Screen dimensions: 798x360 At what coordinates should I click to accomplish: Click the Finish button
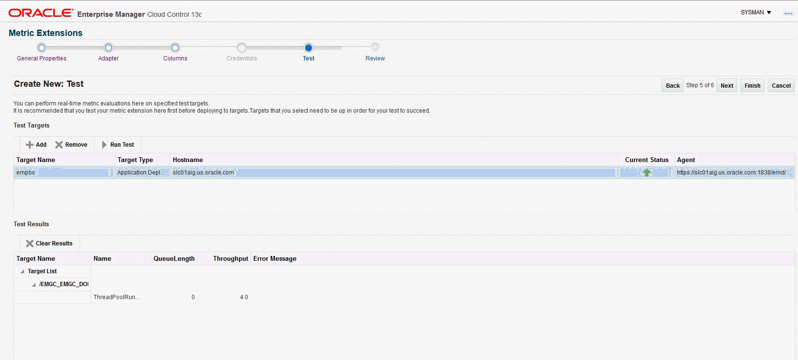[752, 85]
